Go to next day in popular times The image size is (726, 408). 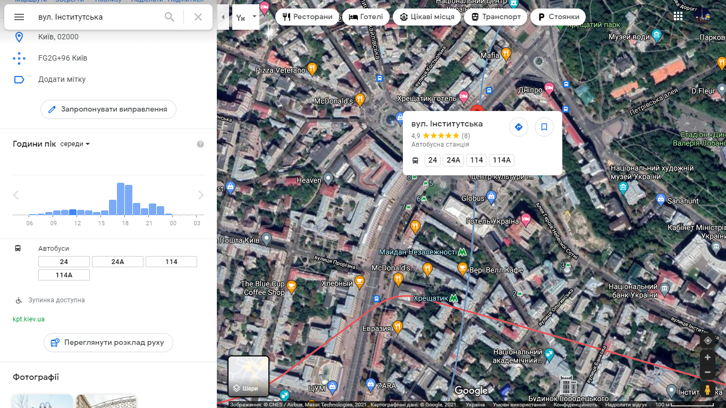pyautogui.click(x=201, y=195)
